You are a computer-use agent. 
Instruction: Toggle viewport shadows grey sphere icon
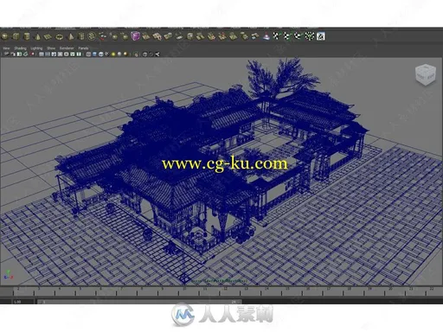pos(119,54)
